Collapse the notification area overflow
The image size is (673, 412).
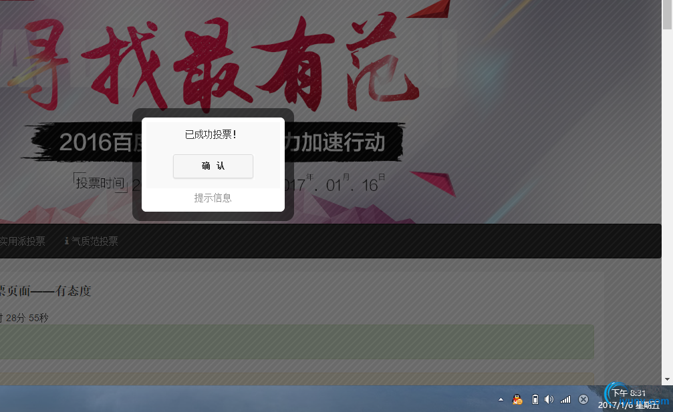tap(501, 399)
